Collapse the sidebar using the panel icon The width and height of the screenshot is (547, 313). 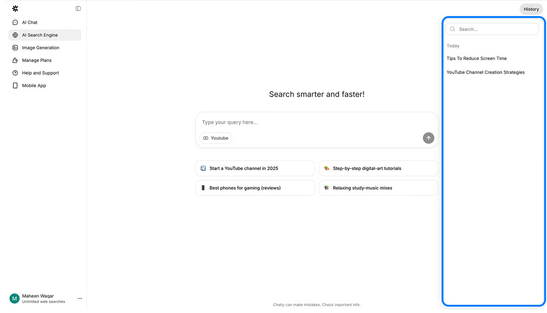[78, 9]
